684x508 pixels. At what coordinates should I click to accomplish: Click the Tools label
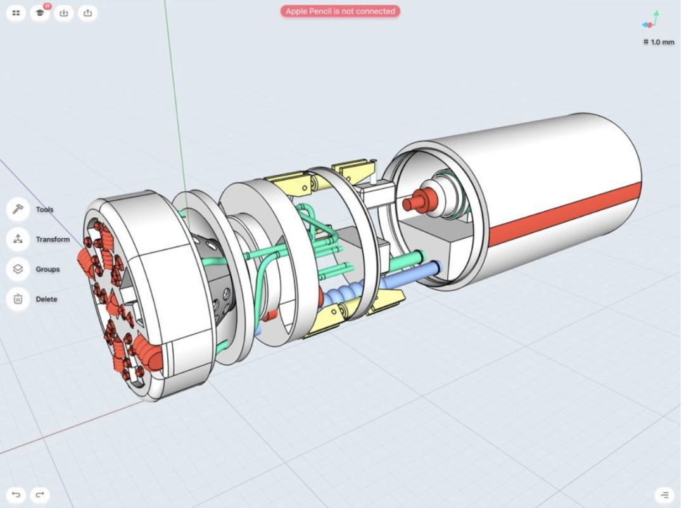coord(44,210)
